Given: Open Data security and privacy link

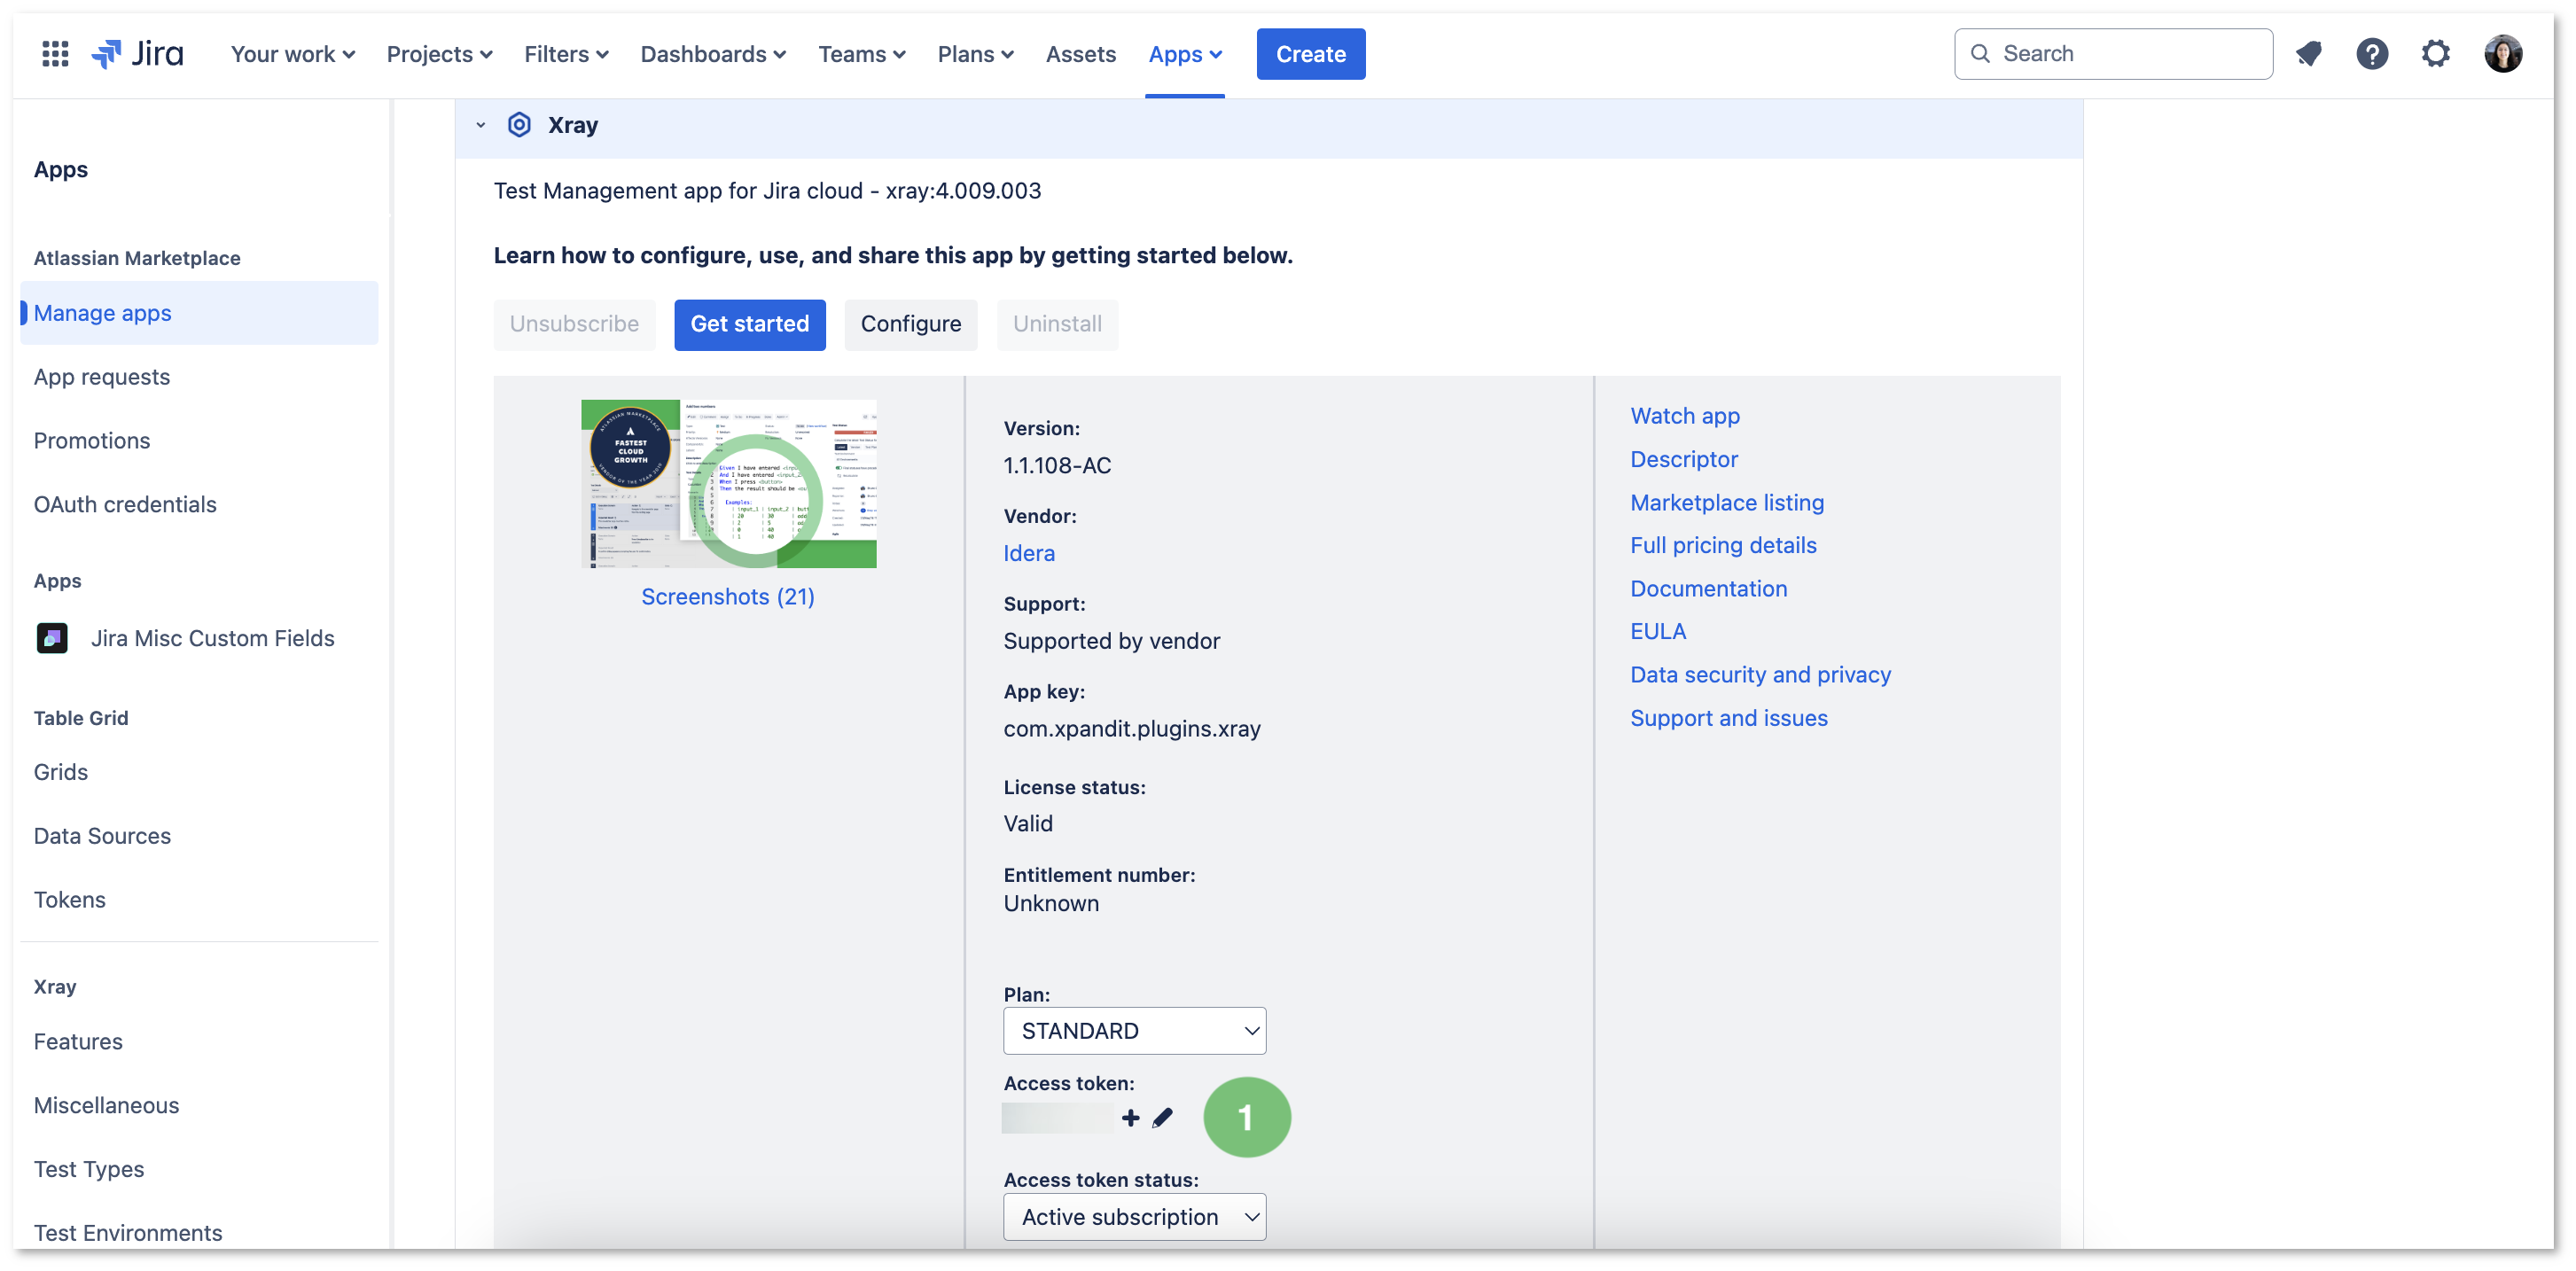Looking at the screenshot, I should coord(1760,675).
